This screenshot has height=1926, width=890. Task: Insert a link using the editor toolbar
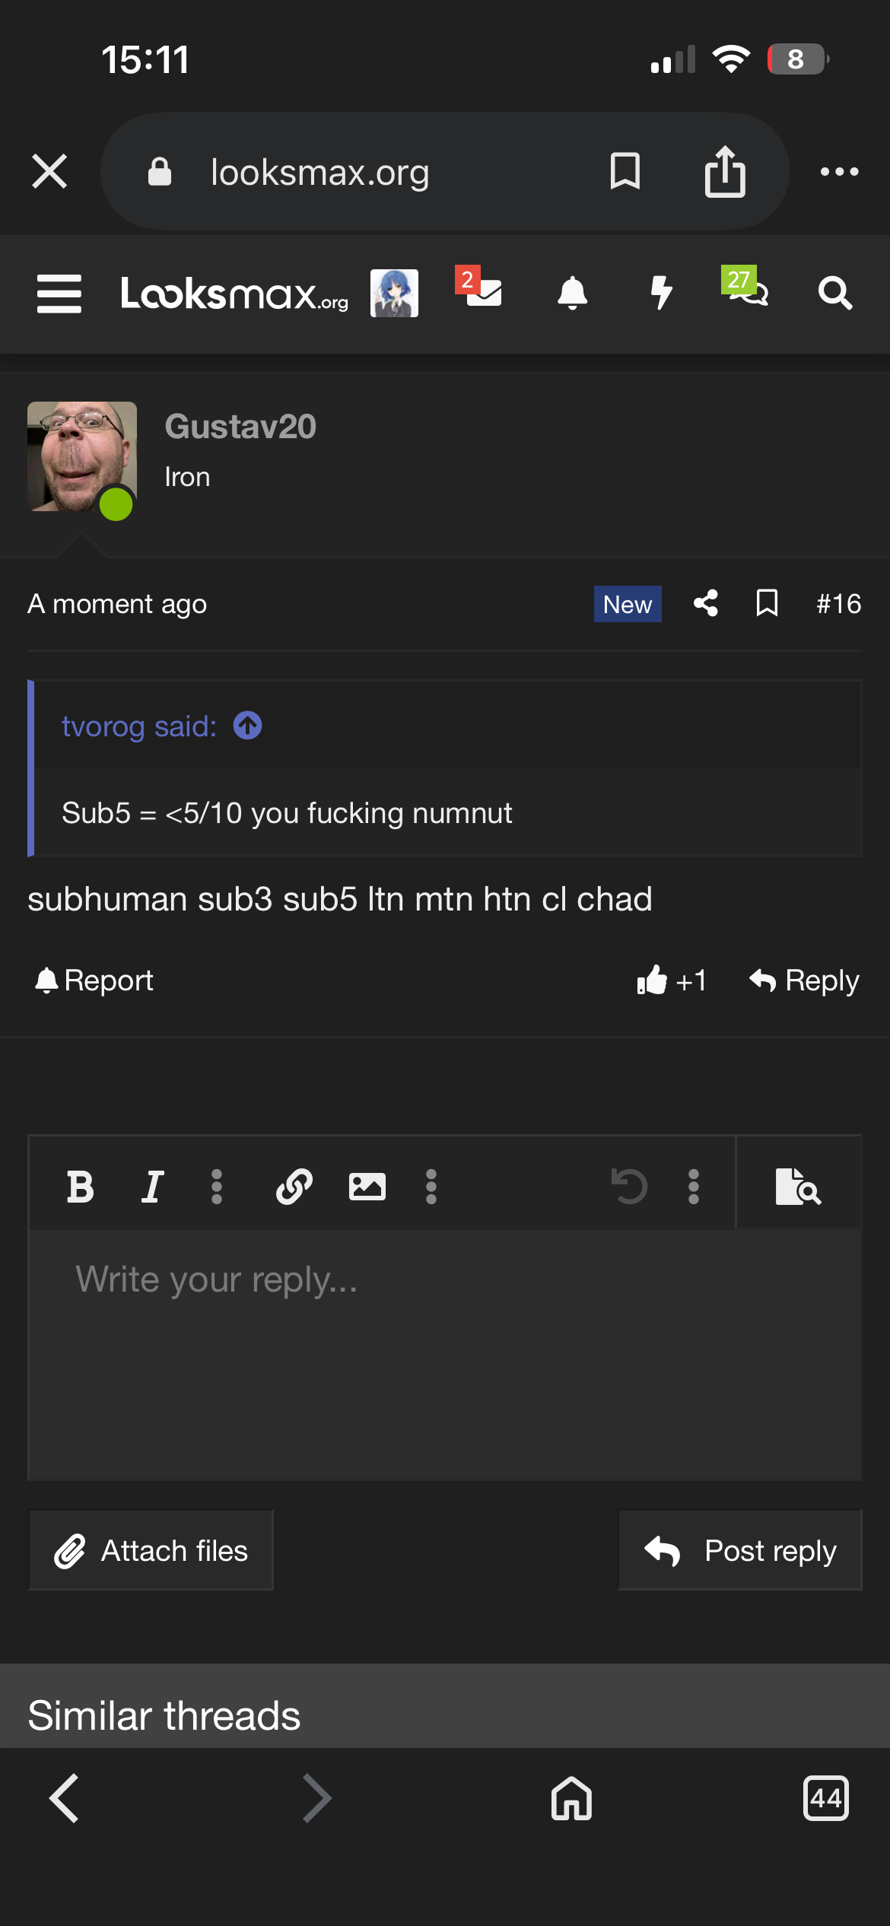294,1187
